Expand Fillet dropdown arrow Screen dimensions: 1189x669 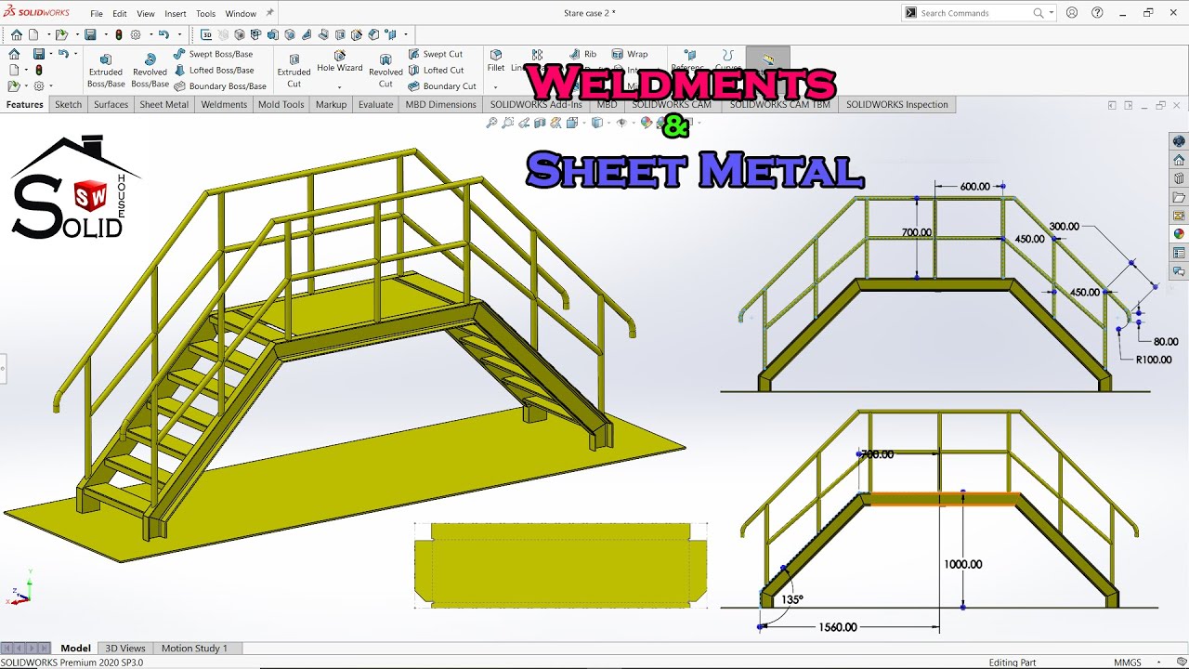[495, 87]
